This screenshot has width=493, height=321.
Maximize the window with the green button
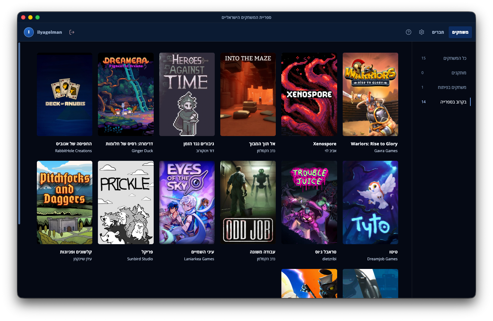click(37, 17)
